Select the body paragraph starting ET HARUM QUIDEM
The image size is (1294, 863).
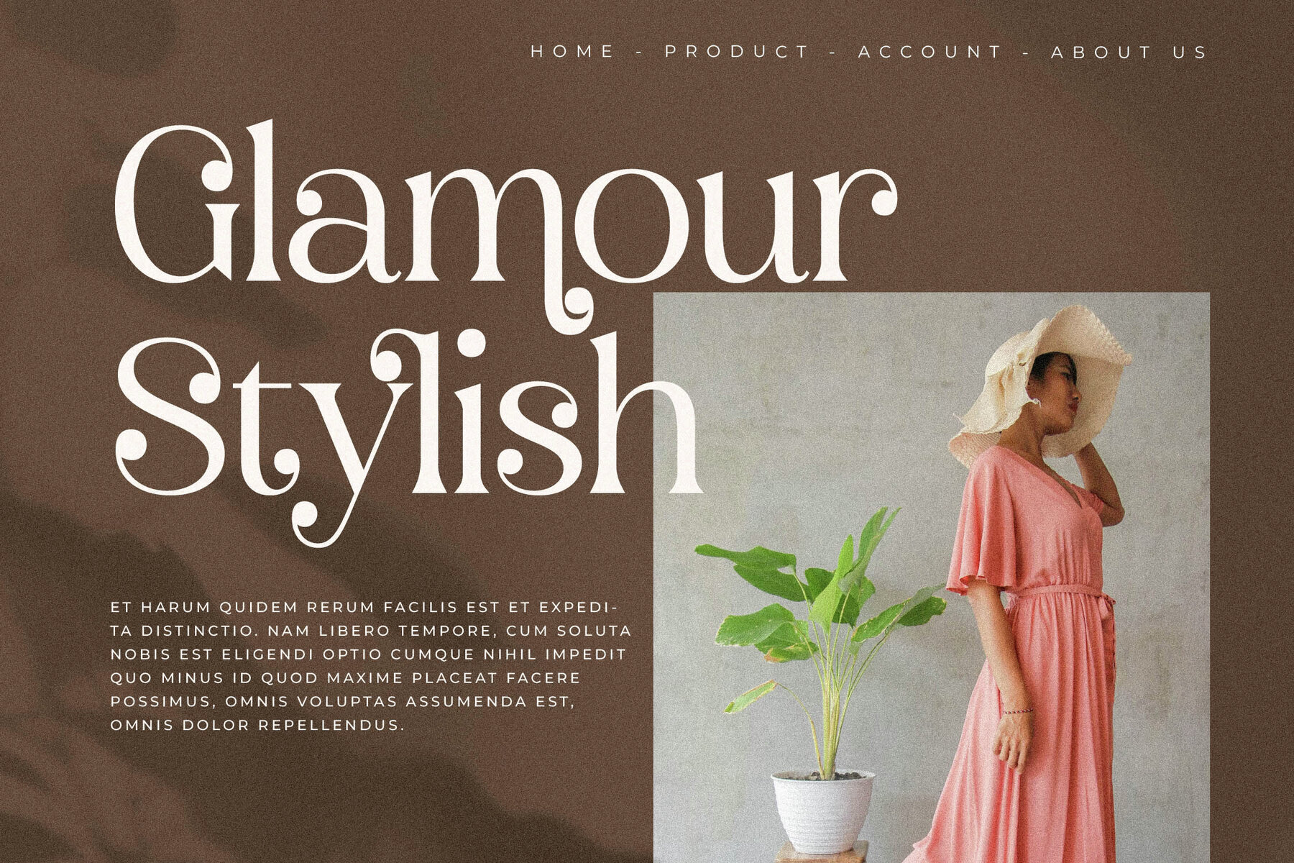point(371,666)
